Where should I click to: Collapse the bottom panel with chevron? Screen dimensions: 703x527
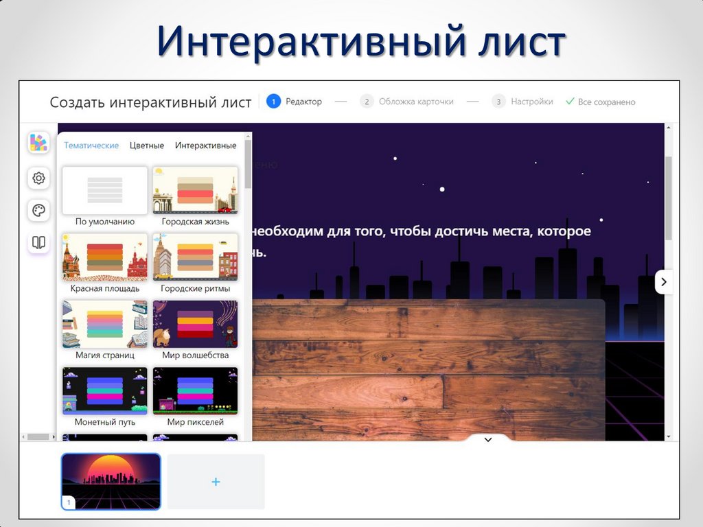488,439
